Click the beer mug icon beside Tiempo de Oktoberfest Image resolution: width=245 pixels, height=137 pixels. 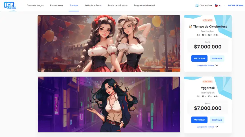[x=191, y=26]
